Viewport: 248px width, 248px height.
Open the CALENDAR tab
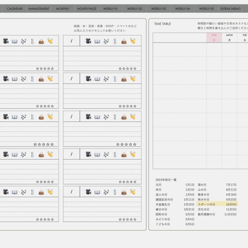tap(15, 9)
